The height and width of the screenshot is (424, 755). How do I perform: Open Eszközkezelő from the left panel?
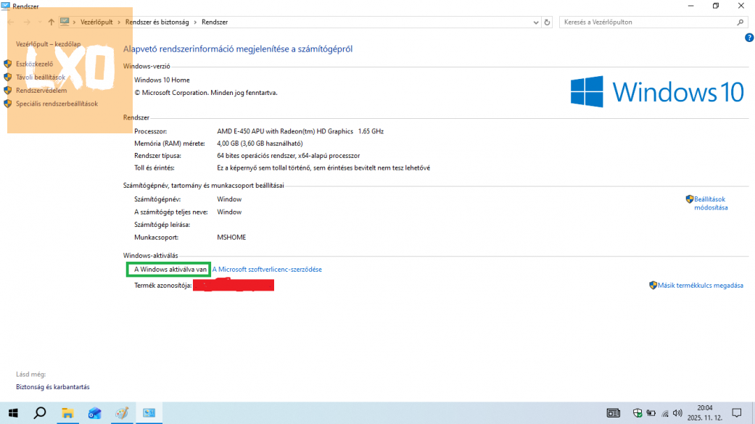(x=34, y=64)
